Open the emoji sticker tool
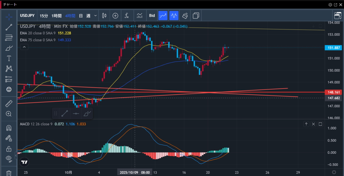Viewport: 344px width, 176px height. tap(9, 90)
